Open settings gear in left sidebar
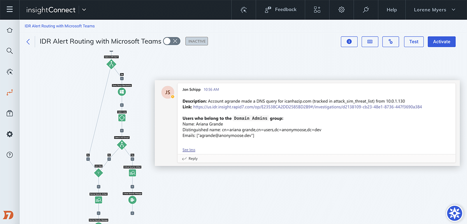467x224 pixels. click(x=10, y=134)
